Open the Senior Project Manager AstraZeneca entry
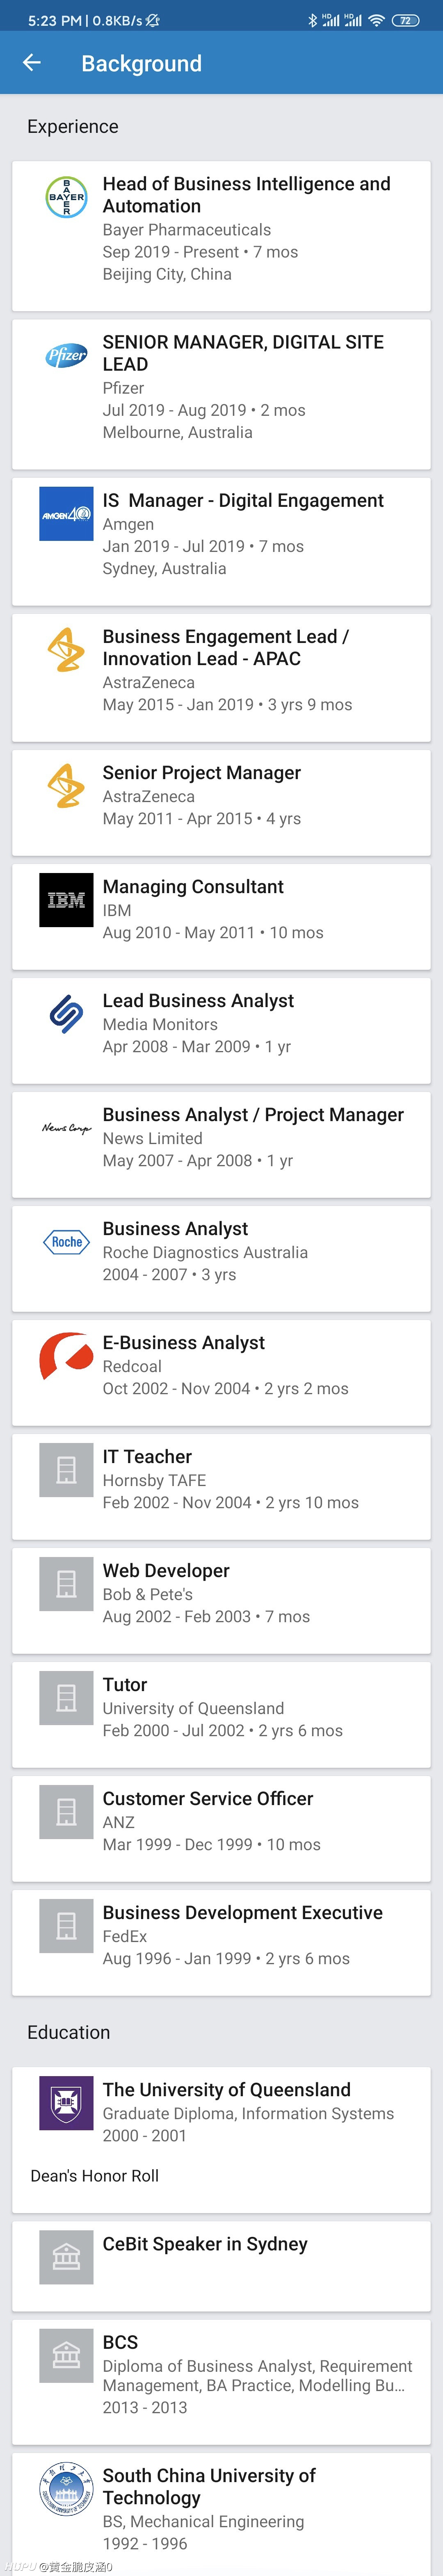Screen dimensions: 443x2576 click(221, 803)
